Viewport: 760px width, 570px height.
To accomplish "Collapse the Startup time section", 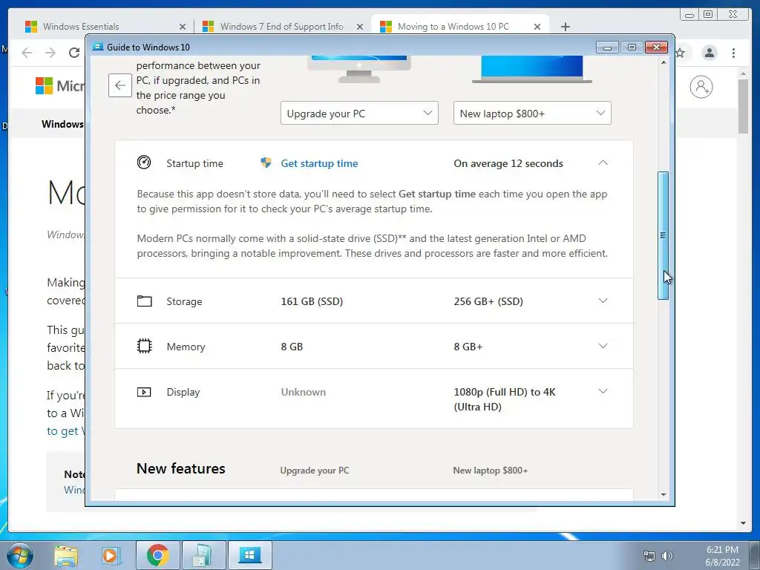I will coord(603,163).
